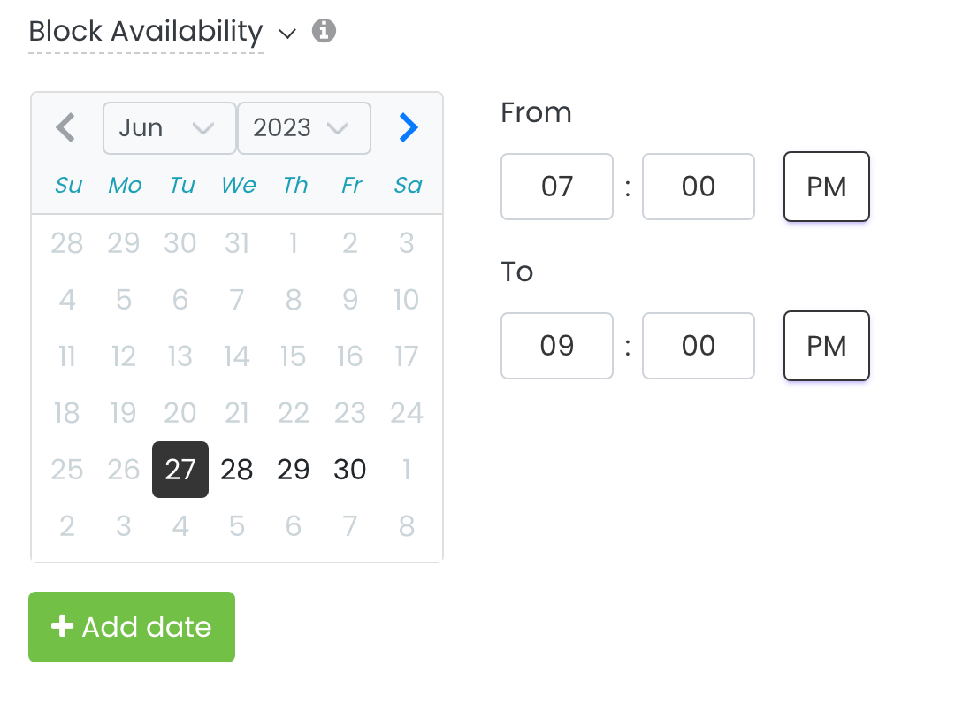Open the 2023 year dropdown
This screenshot has width=955, height=704.
tap(303, 128)
